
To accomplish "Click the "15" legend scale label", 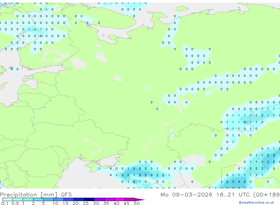I will pos(66,203).
